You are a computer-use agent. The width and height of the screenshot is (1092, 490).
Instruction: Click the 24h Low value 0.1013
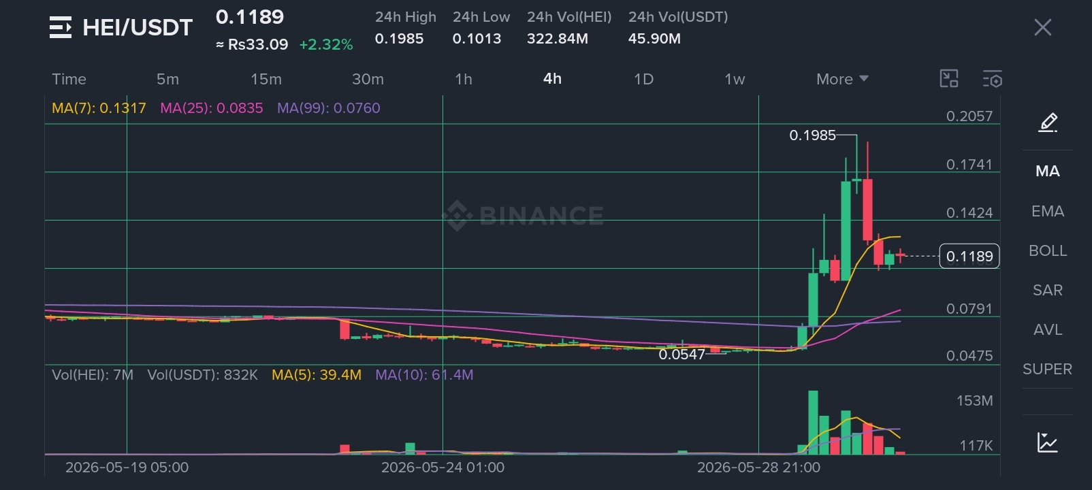[x=477, y=39]
